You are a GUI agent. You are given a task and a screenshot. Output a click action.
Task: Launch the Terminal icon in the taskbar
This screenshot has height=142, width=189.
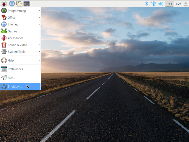(x=27, y=4)
